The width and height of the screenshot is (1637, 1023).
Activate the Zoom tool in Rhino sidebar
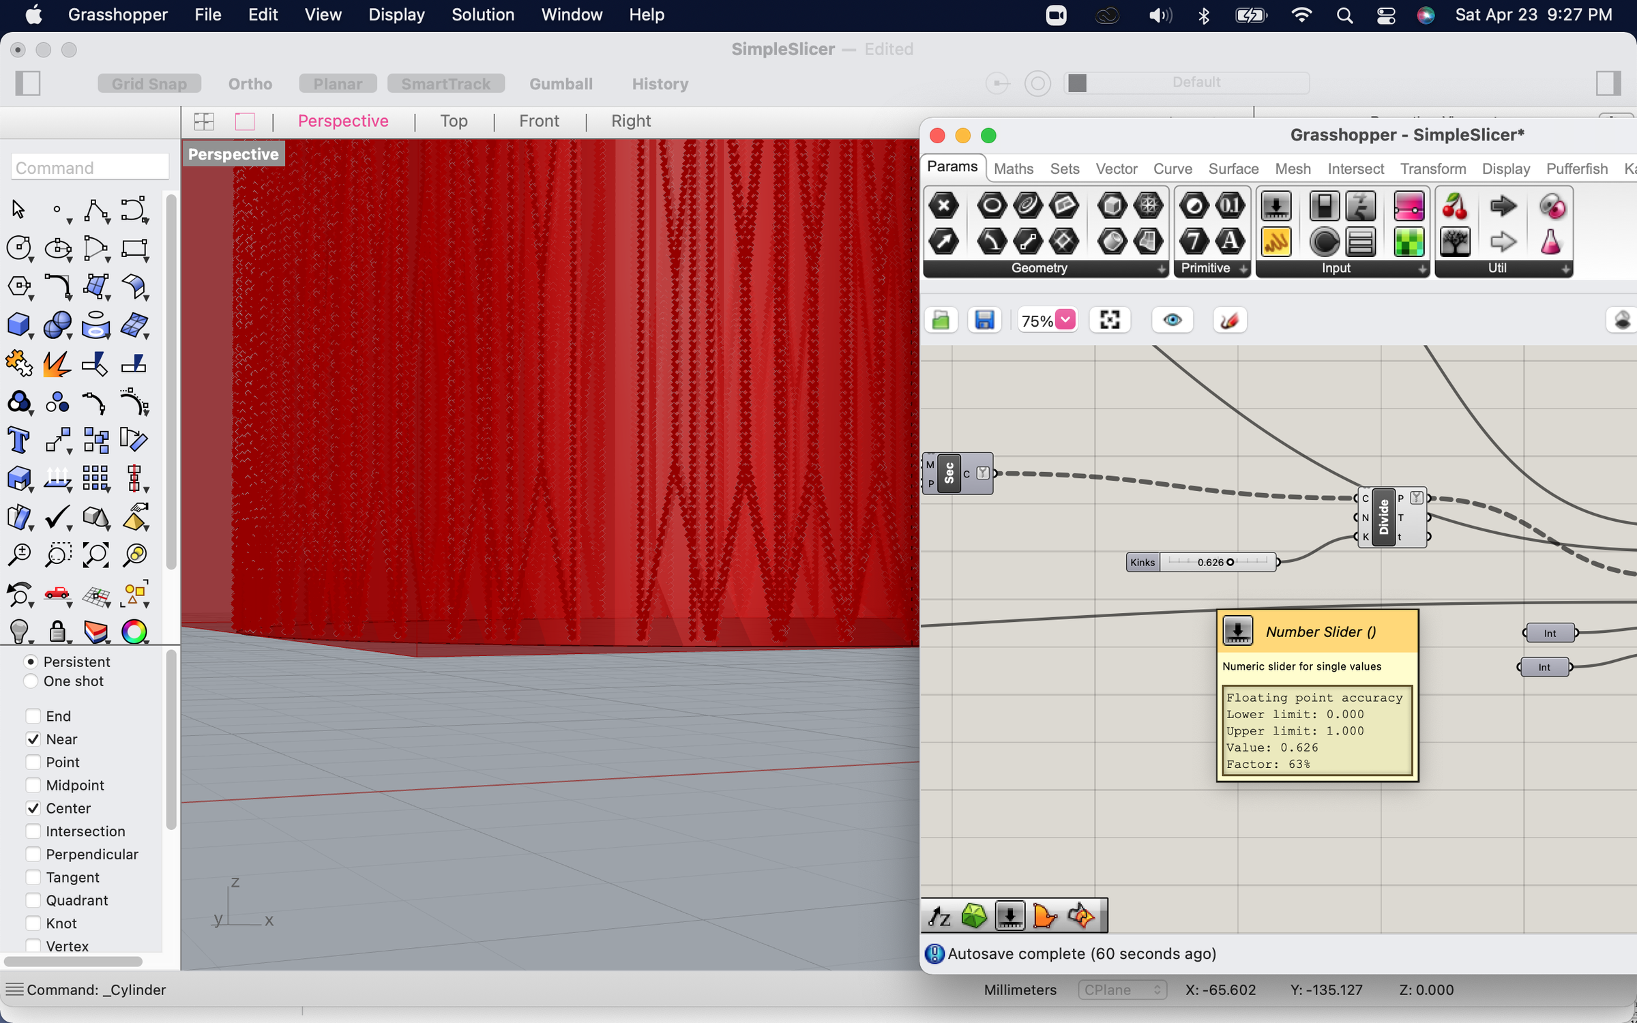(x=20, y=554)
